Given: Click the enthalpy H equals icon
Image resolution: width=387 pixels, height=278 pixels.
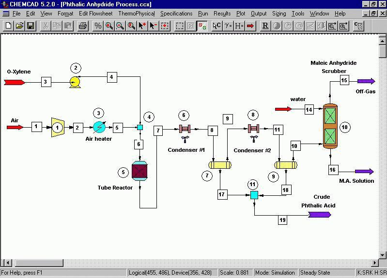Looking at the screenshot, I should coord(239,26).
